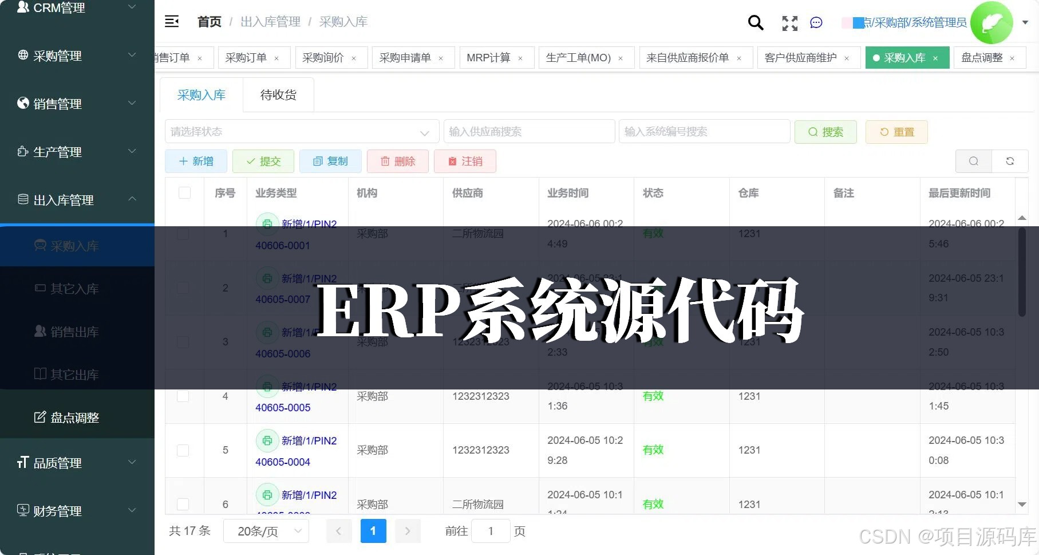Click the 复制 copy button

[x=330, y=162]
